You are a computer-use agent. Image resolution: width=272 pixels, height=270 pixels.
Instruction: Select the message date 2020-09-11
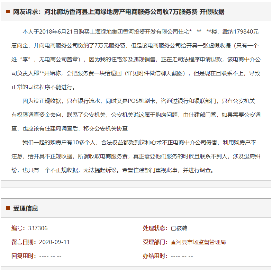(54, 242)
